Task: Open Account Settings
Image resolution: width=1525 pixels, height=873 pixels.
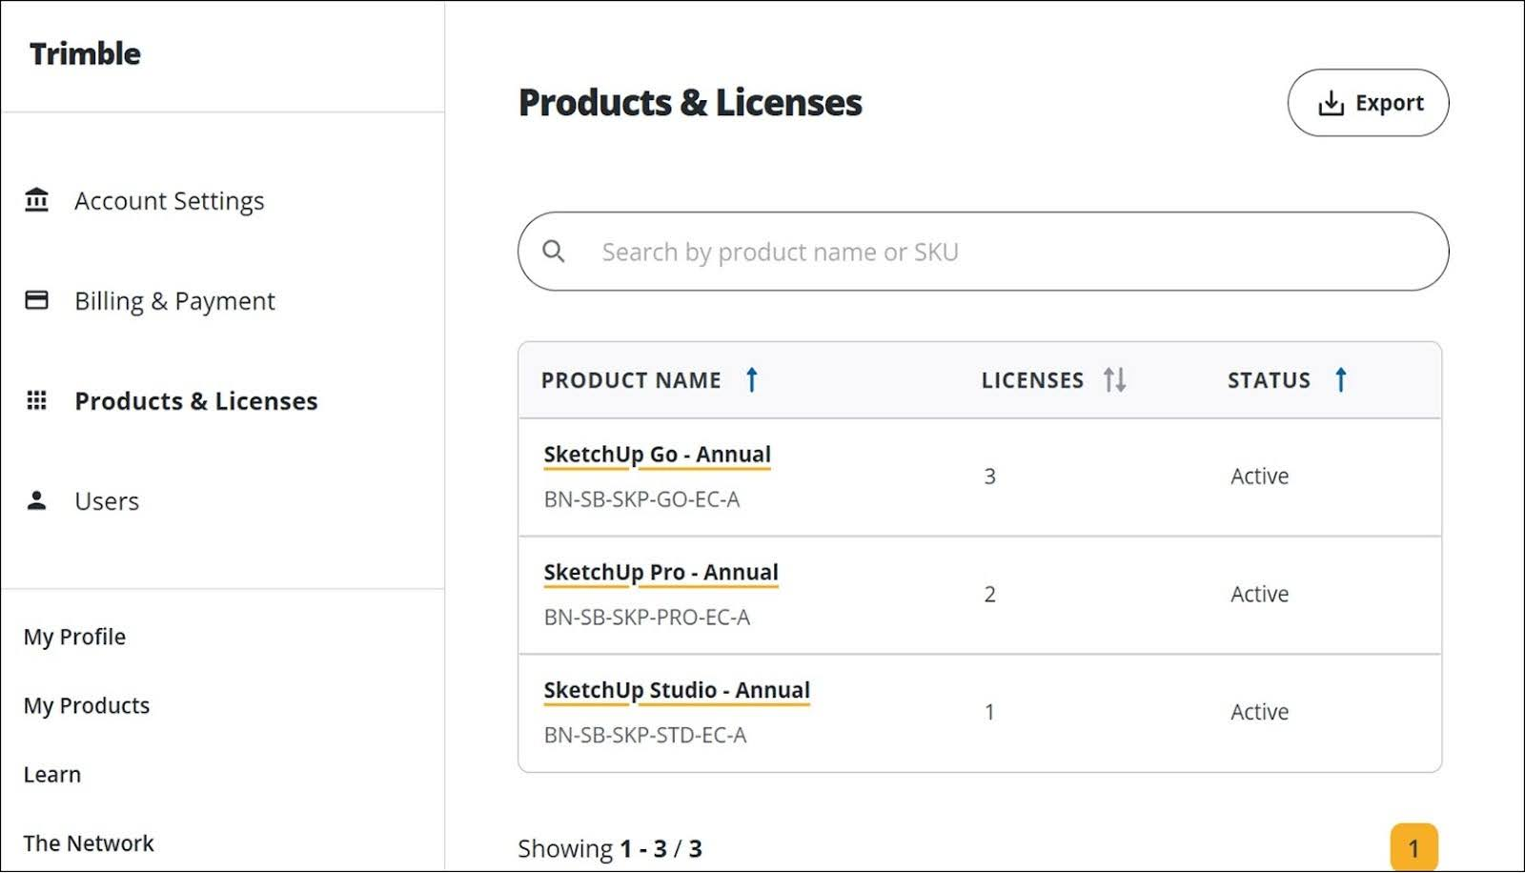Action: [170, 201]
